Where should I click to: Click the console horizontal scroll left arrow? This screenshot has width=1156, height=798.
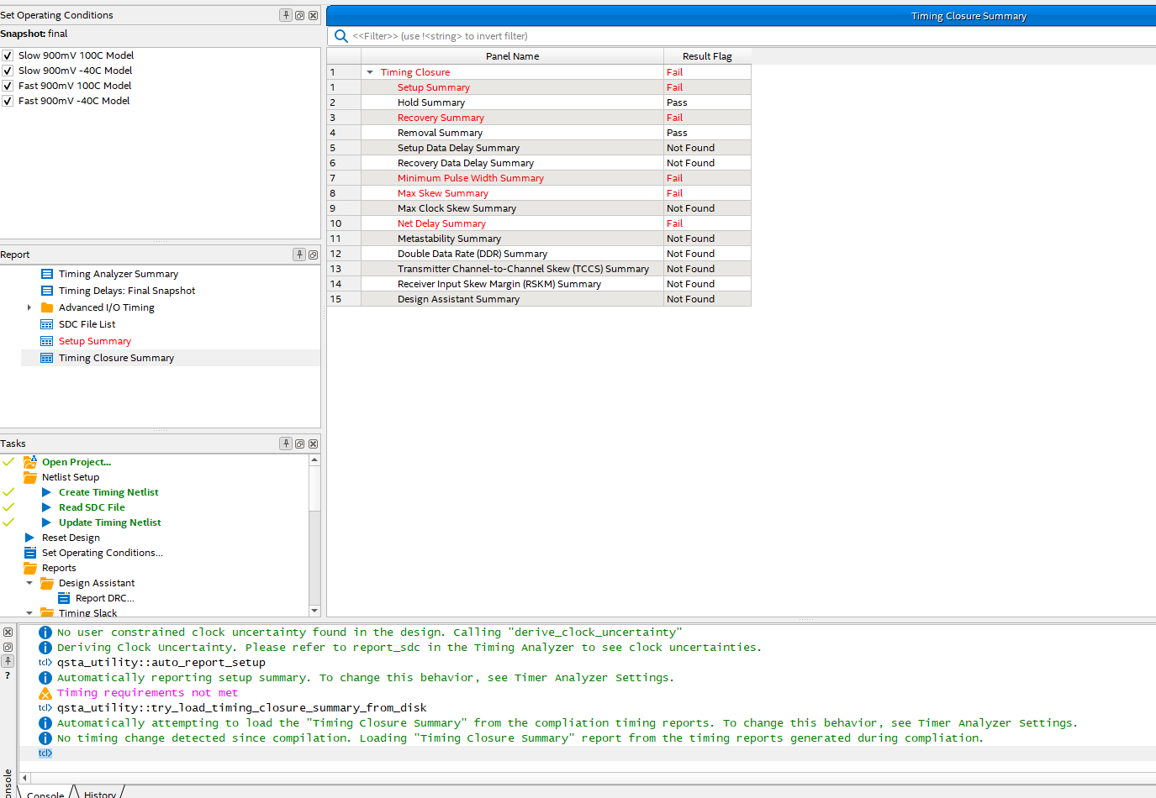tap(24, 778)
